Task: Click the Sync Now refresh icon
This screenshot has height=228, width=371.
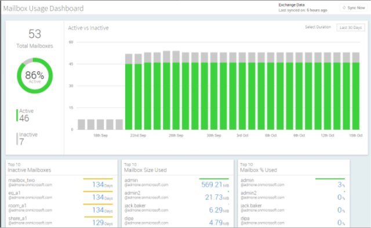Action: [x=344, y=8]
